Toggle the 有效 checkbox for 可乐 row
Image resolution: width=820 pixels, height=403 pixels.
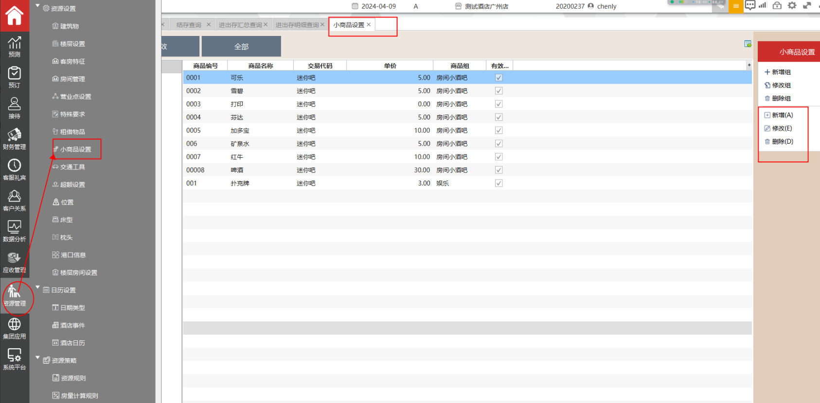(499, 78)
